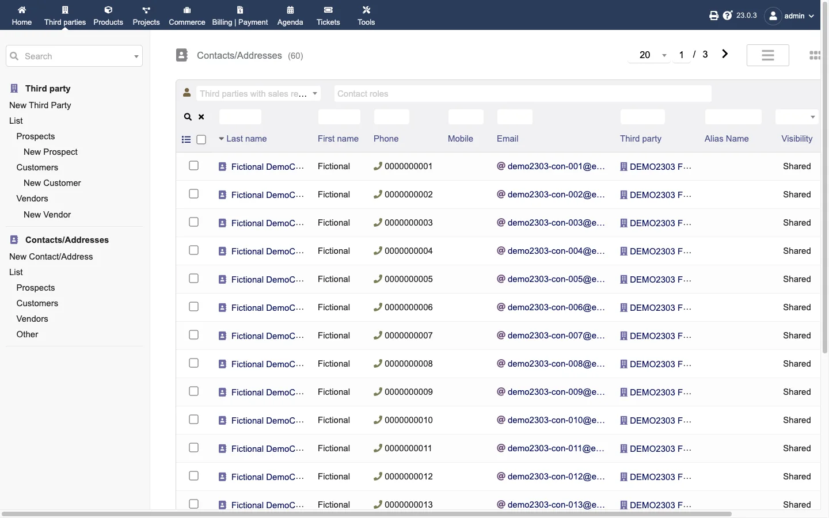Switch to kanban grid view icon

(815, 55)
